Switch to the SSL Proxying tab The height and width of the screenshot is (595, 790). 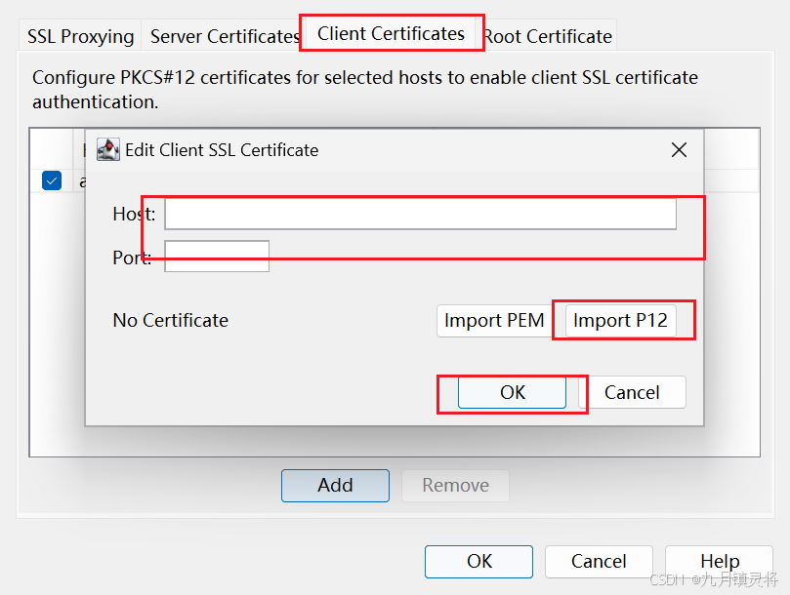coord(80,36)
